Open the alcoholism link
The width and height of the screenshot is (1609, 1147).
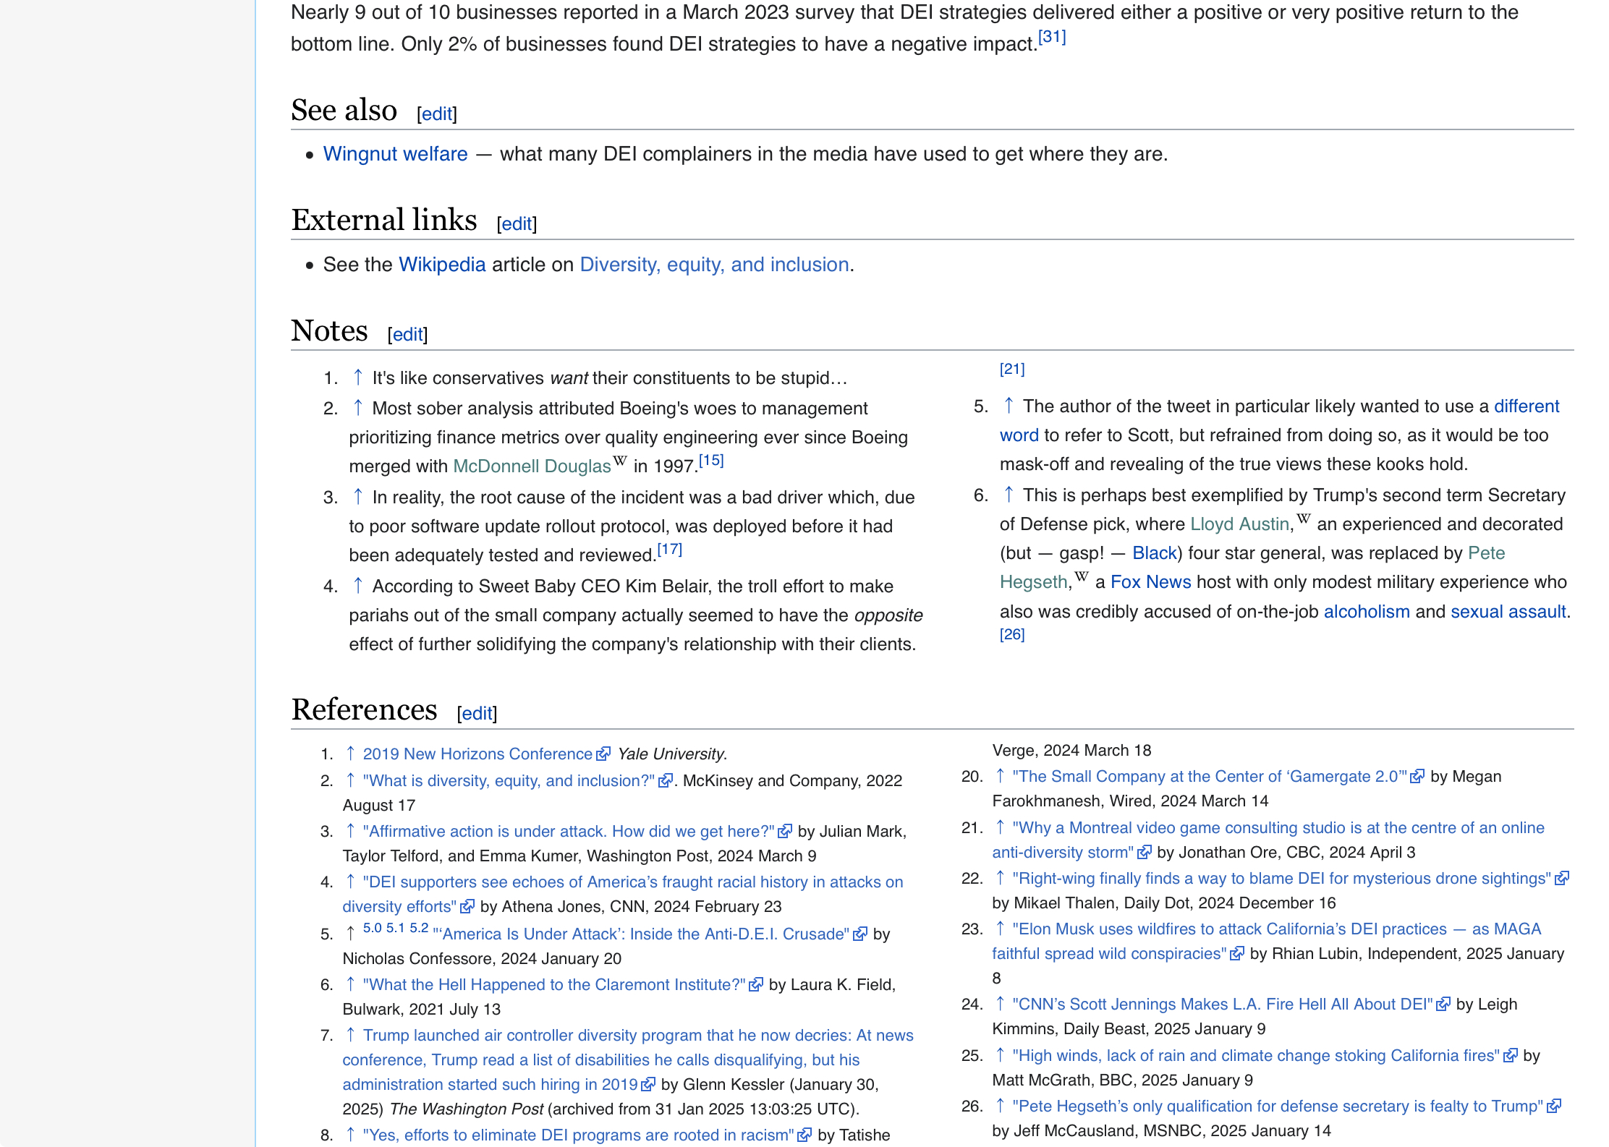[1367, 612]
